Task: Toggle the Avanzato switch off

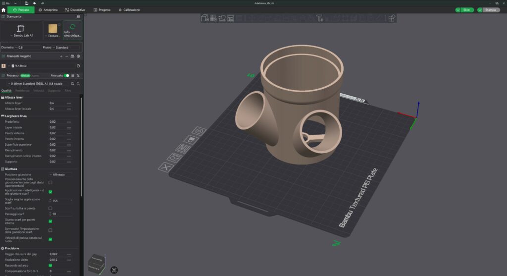Action: (x=66, y=75)
